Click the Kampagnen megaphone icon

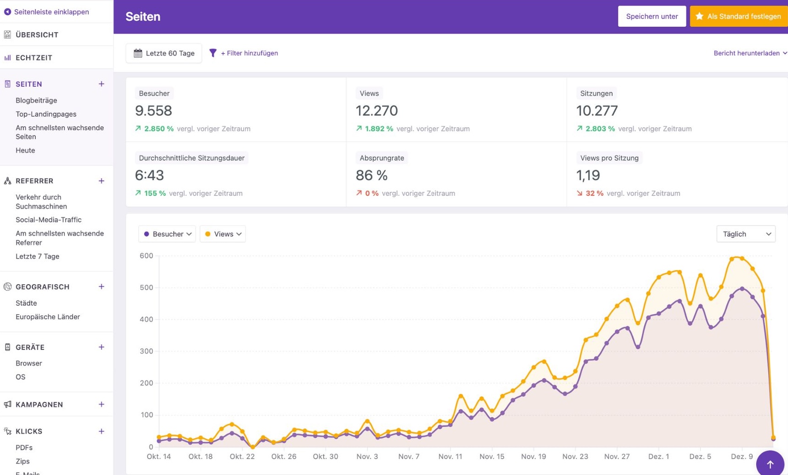7,404
